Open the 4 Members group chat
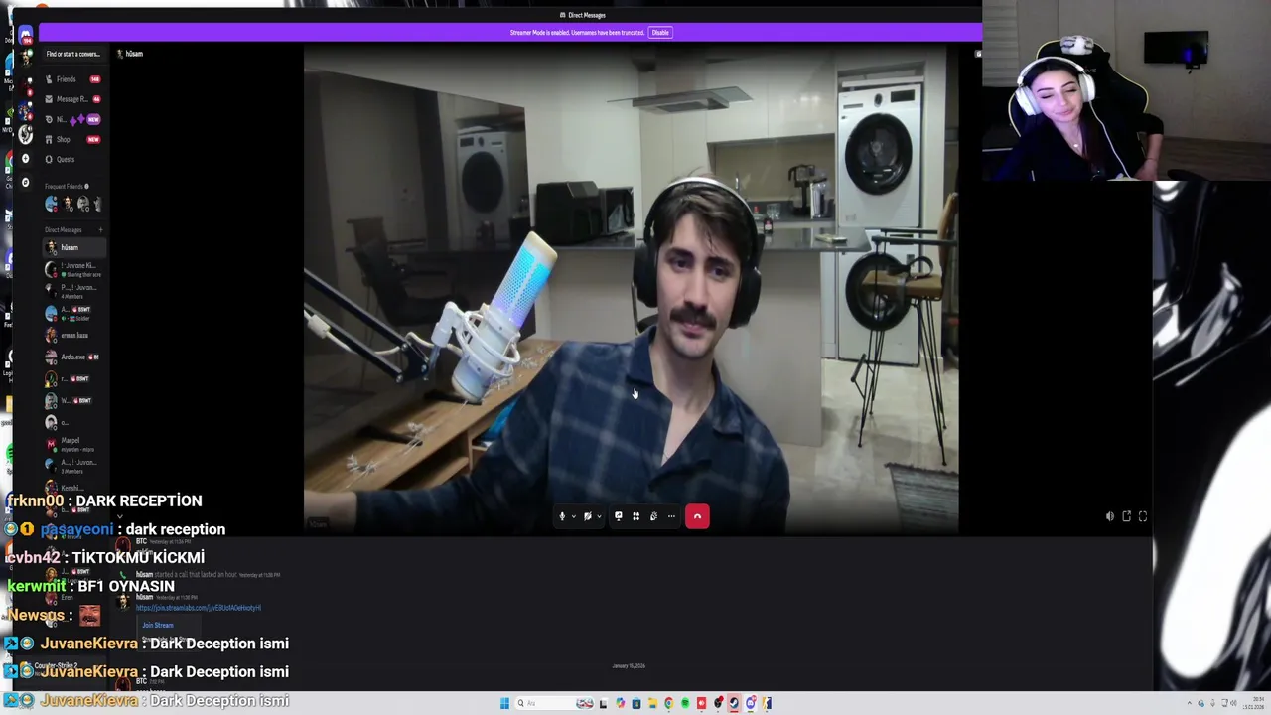Viewport: 1271px width, 715px height. (x=72, y=291)
